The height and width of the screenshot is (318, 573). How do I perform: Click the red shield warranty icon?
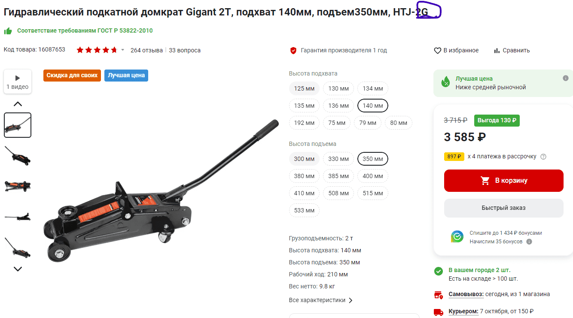pos(293,51)
